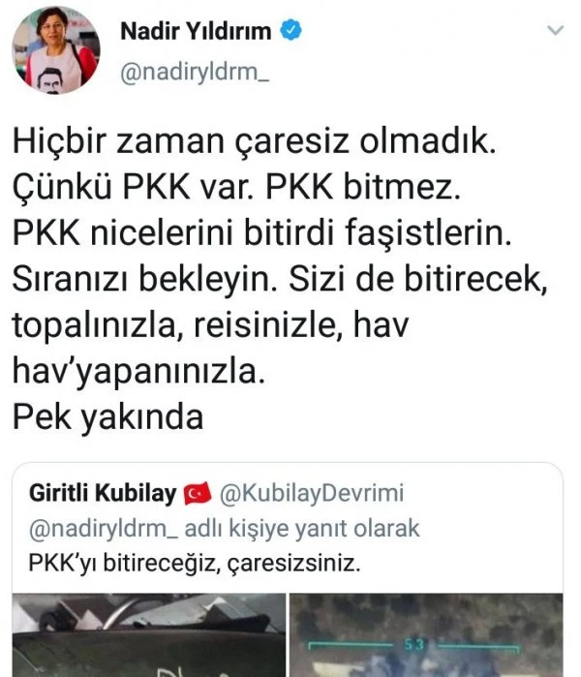
Task: Open the Giritli Kubilay author name
Action: click(x=103, y=493)
